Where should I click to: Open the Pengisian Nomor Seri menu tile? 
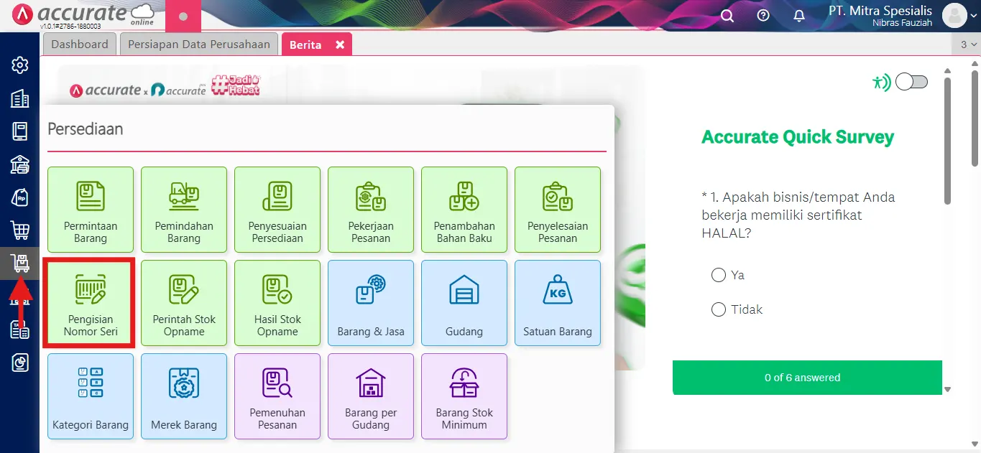pos(90,303)
